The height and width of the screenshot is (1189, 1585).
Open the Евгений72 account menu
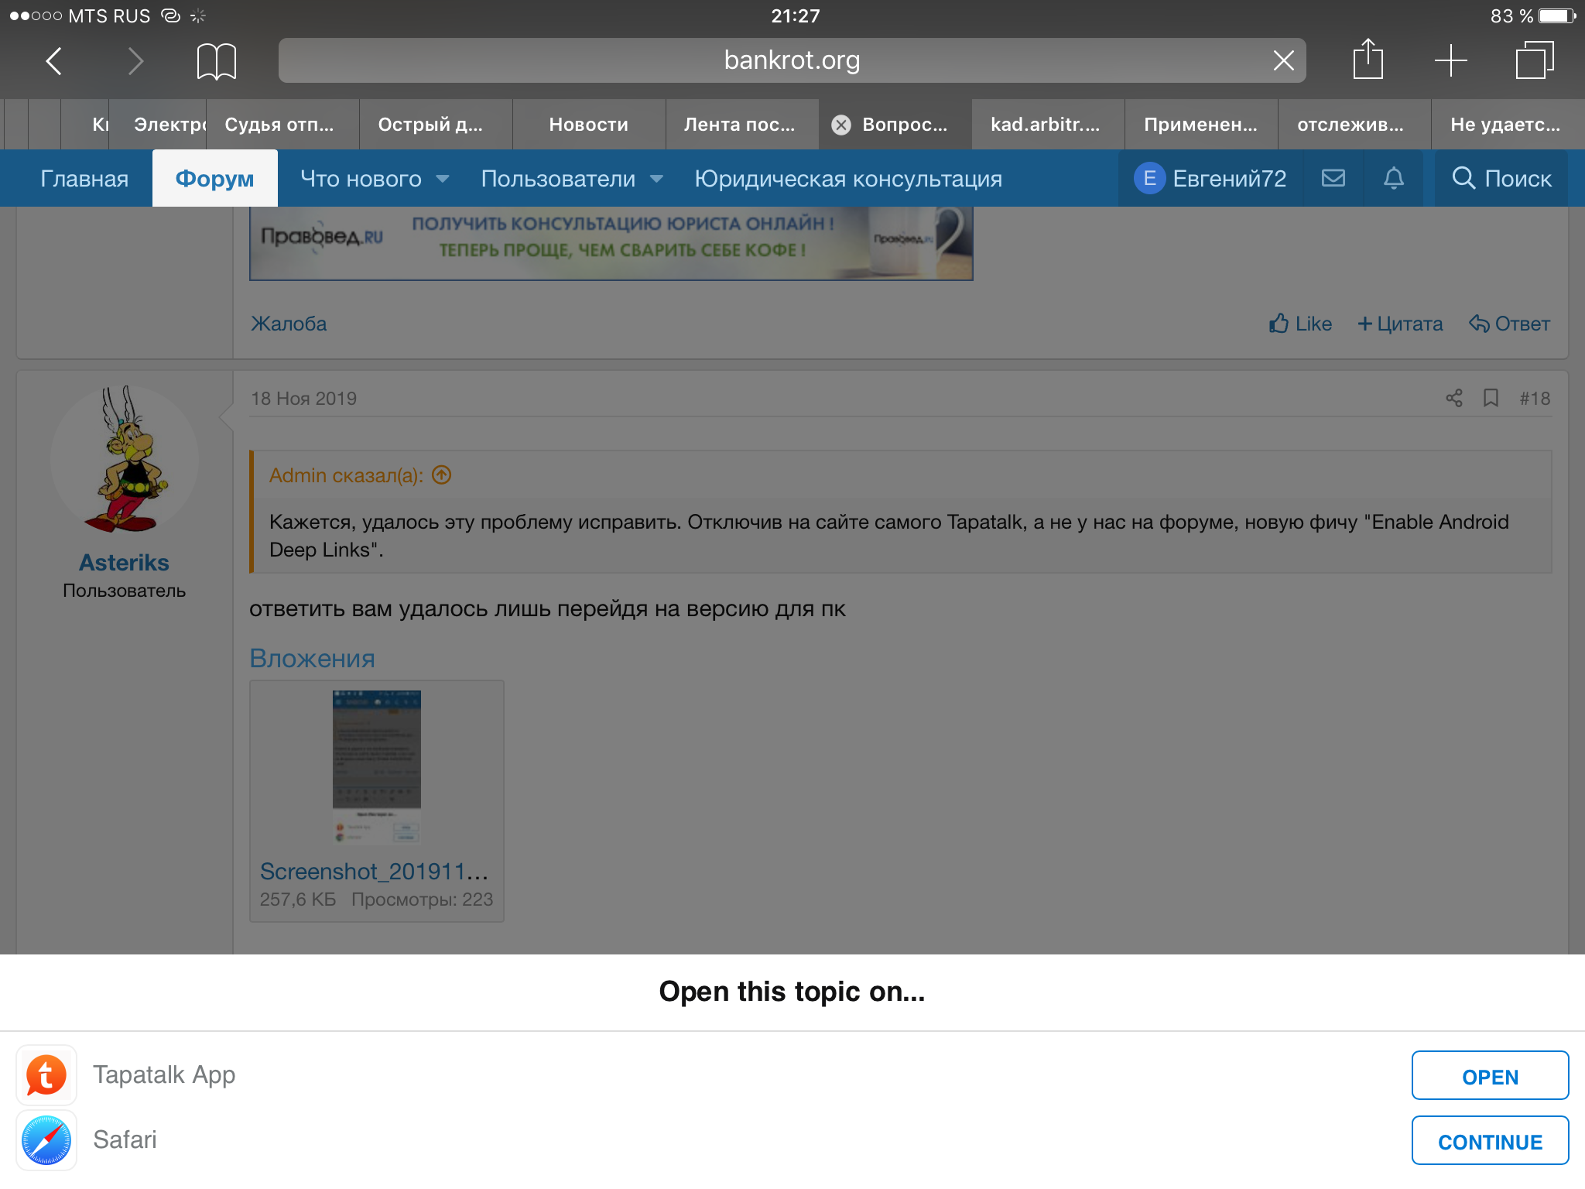coord(1210,179)
